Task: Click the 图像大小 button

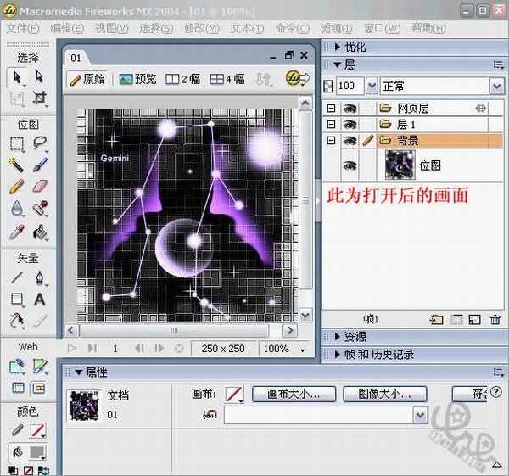Action: 385,394
